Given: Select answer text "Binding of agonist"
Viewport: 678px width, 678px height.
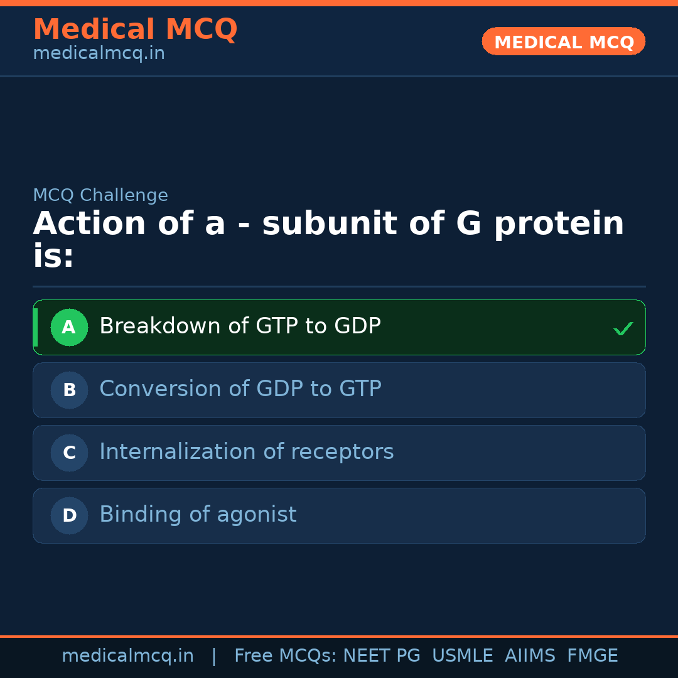Looking at the screenshot, I should 198,515.
